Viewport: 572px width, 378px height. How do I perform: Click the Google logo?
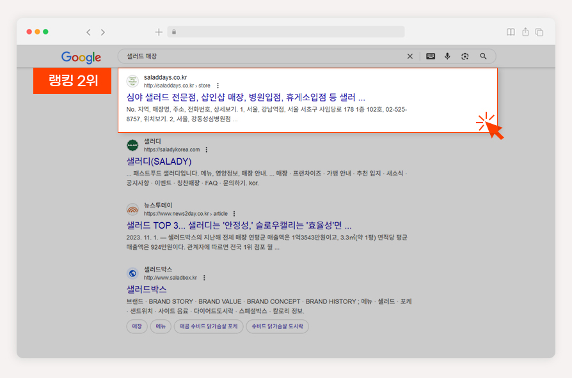[x=81, y=57]
